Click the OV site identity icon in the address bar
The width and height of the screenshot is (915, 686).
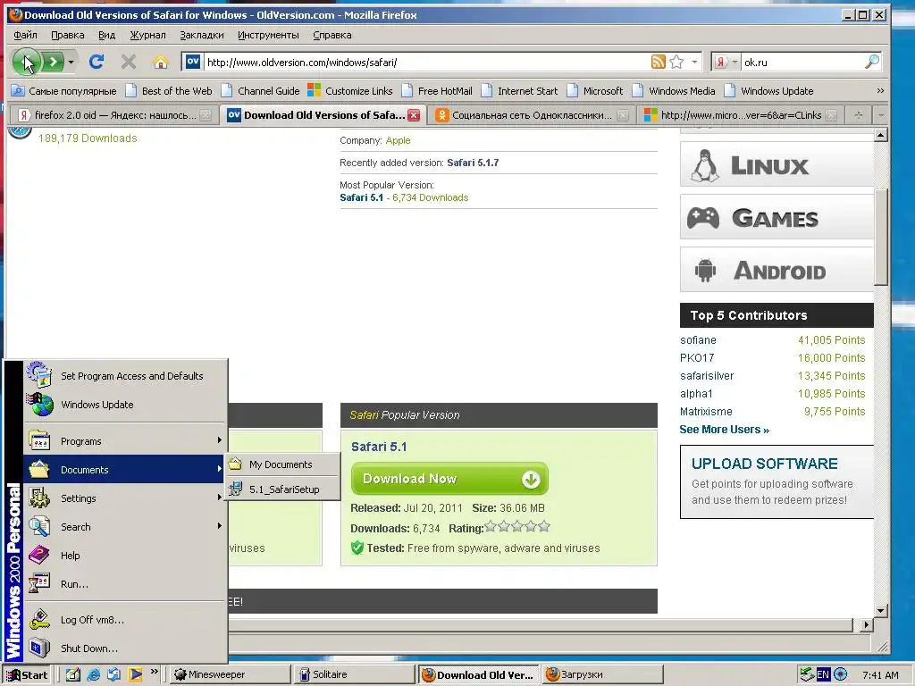point(193,62)
